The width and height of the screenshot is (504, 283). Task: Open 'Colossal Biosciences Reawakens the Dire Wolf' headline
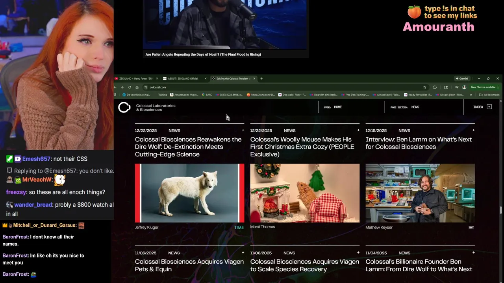click(188, 147)
